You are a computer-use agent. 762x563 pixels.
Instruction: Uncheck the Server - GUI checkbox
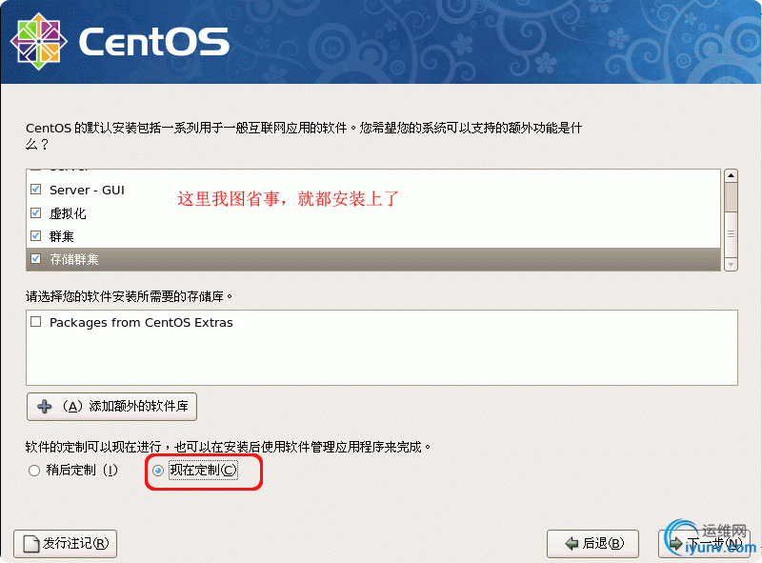coord(36,190)
